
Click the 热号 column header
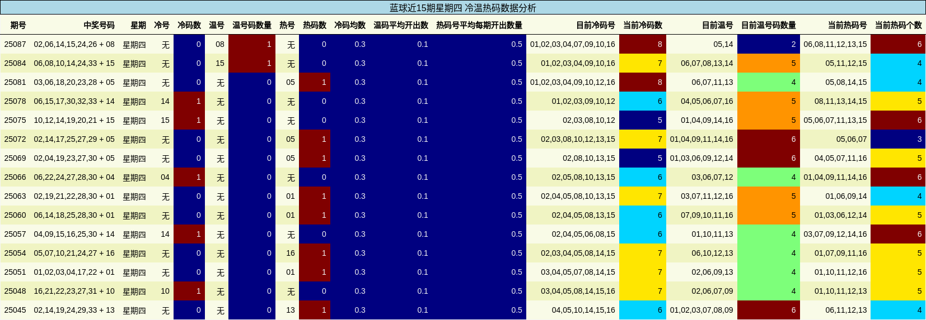click(287, 25)
